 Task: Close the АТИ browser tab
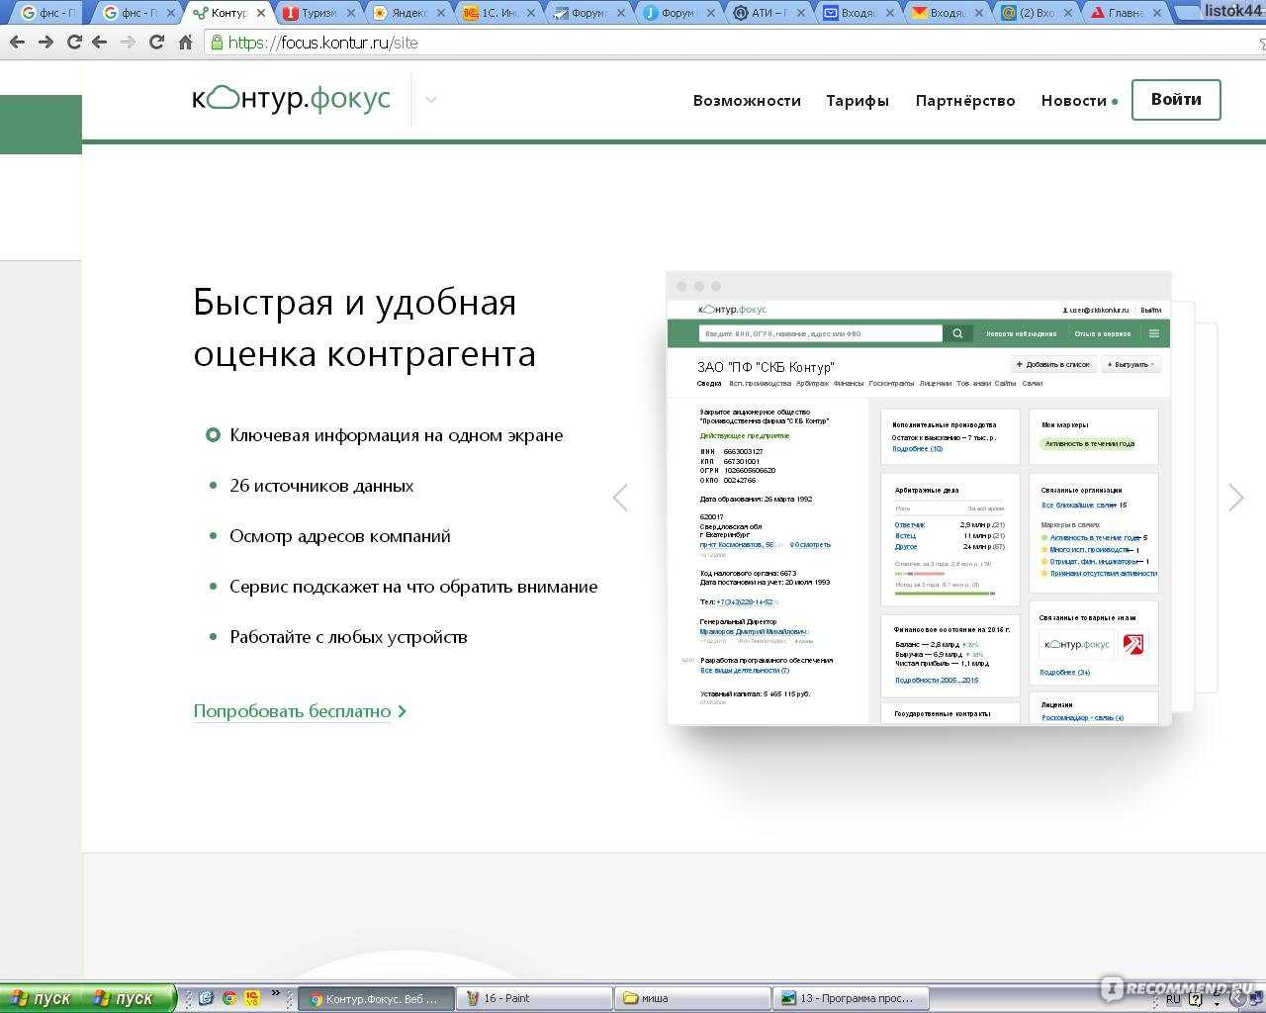click(x=799, y=13)
